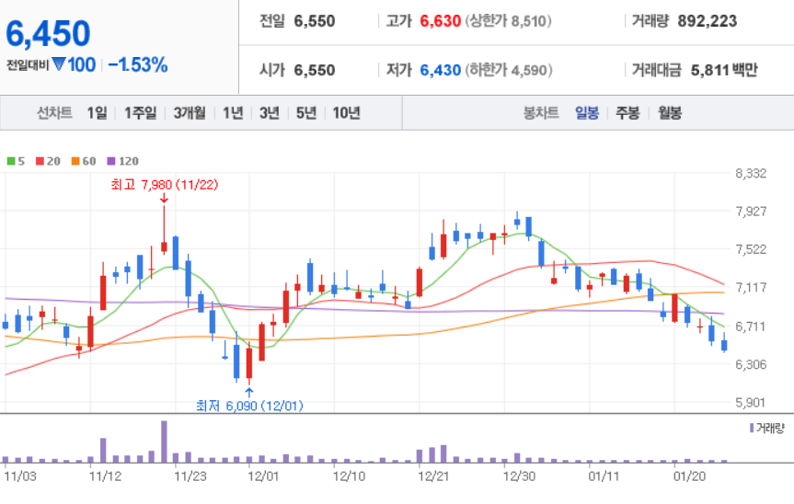This screenshot has height=504, width=794.
Task: Click the purple 120-day moving average swatch
Action: click(x=111, y=161)
